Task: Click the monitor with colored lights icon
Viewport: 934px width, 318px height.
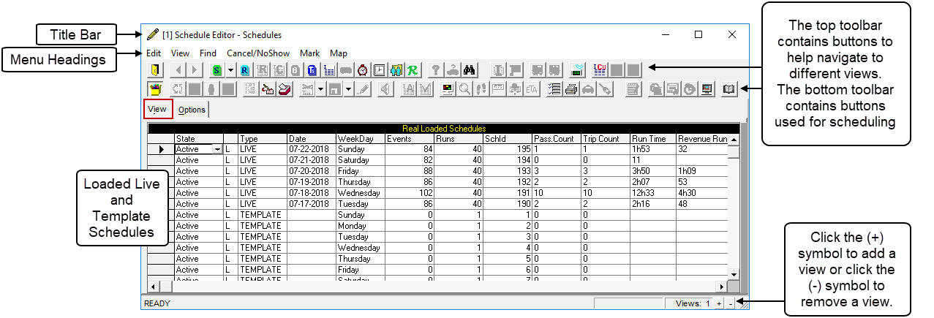Action: 447,89
